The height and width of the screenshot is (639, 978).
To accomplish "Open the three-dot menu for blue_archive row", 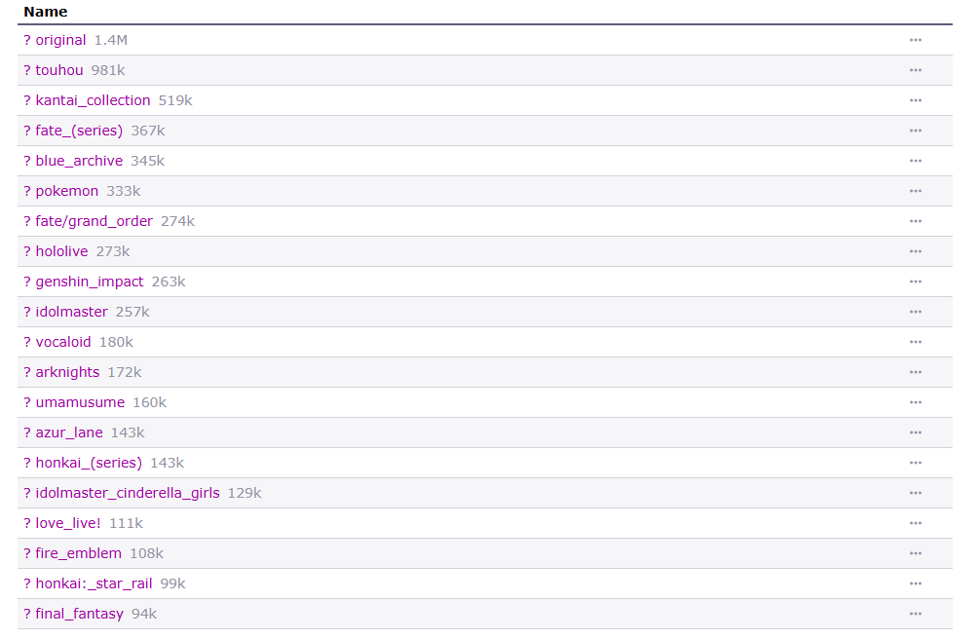I will (x=915, y=161).
